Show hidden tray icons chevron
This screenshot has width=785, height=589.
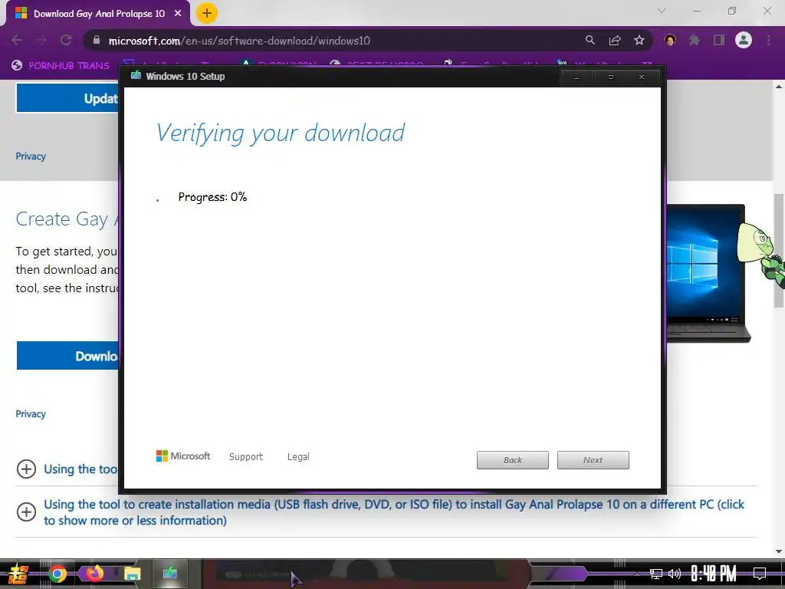pos(637,574)
